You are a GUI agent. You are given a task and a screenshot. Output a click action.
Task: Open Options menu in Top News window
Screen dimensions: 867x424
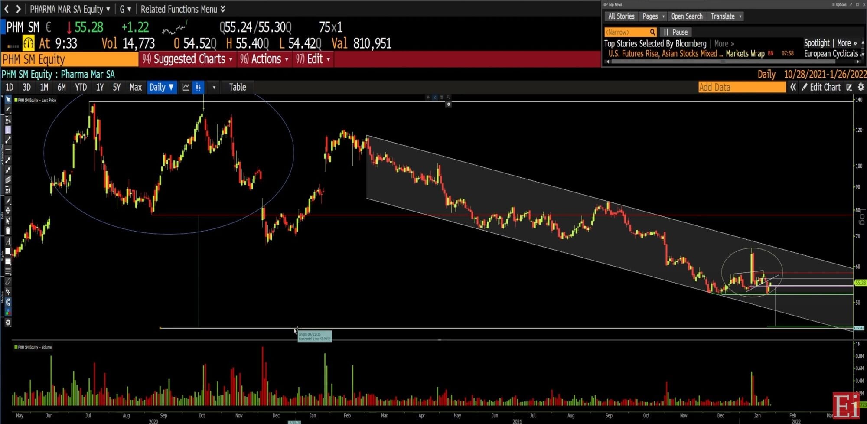pos(839,4)
